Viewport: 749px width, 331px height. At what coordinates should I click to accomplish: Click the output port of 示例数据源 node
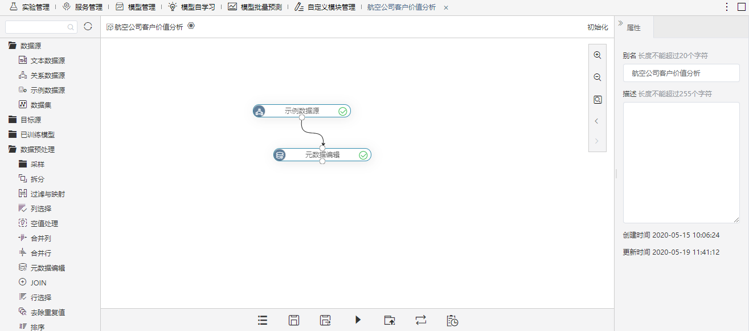click(x=302, y=118)
